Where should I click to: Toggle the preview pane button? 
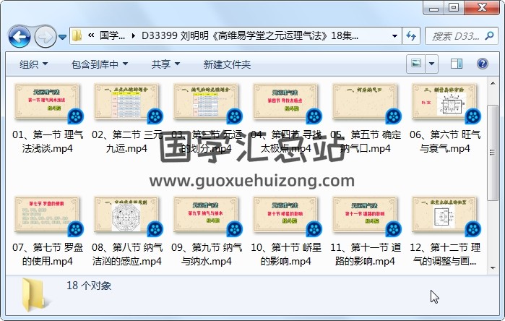click(x=457, y=64)
